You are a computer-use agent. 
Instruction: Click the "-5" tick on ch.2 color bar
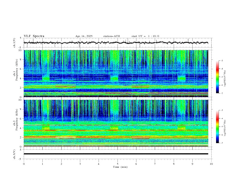221,127
